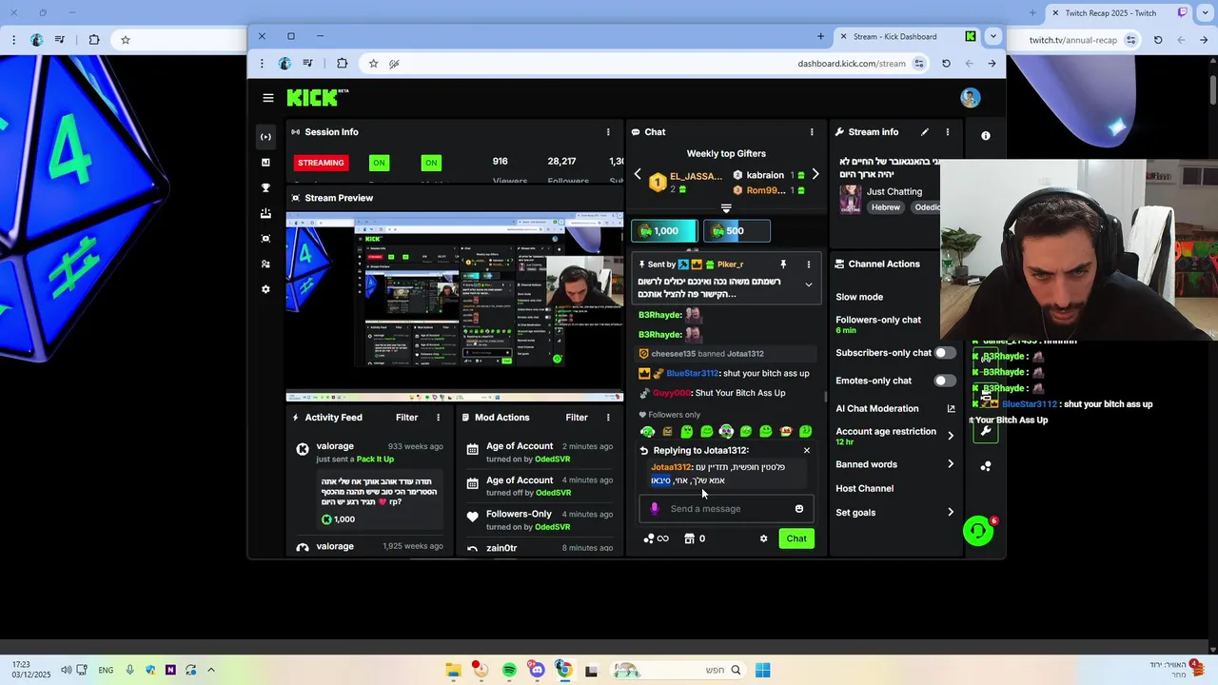Reload the Kick dashboard page
Viewport: 1218px width, 685px height.
[946, 64]
